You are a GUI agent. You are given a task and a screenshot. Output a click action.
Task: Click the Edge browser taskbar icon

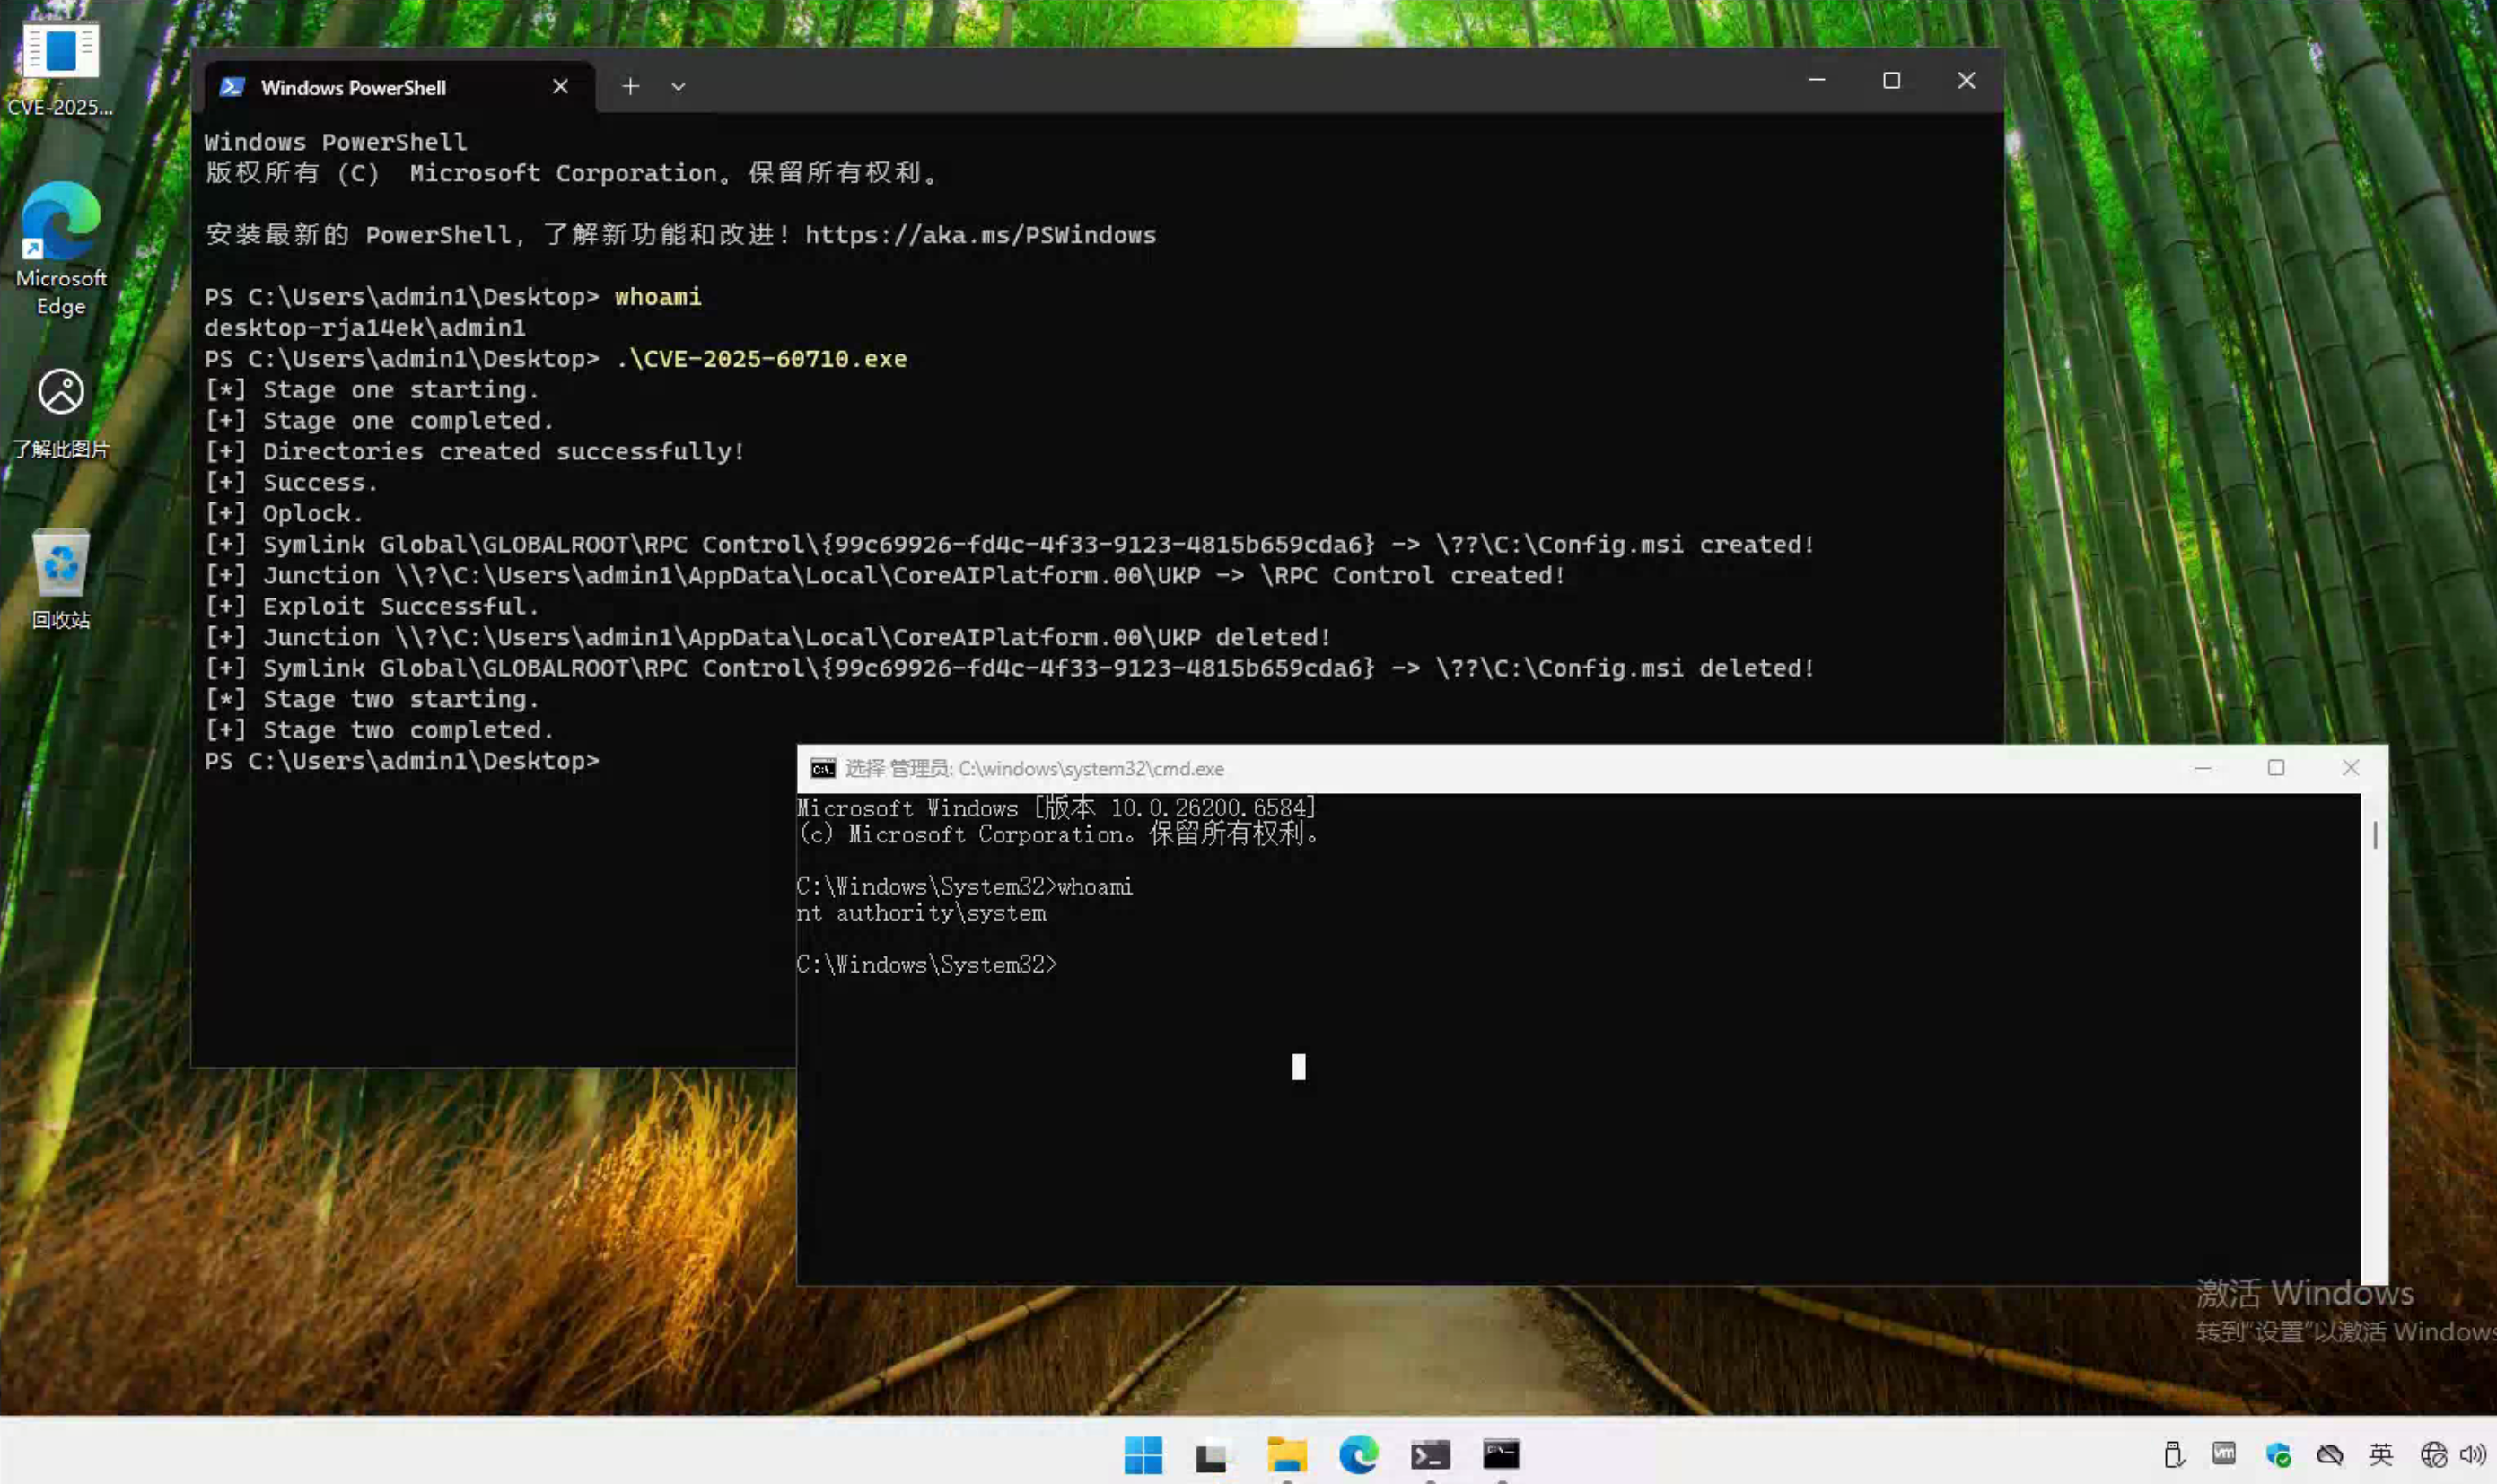coord(1359,1454)
